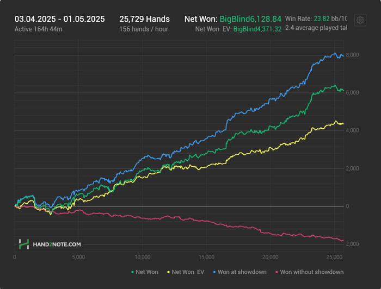381x289 pixels.
Task: Toggle the Net Won EV legend series
Action: pyautogui.click(x=186, y=272)
